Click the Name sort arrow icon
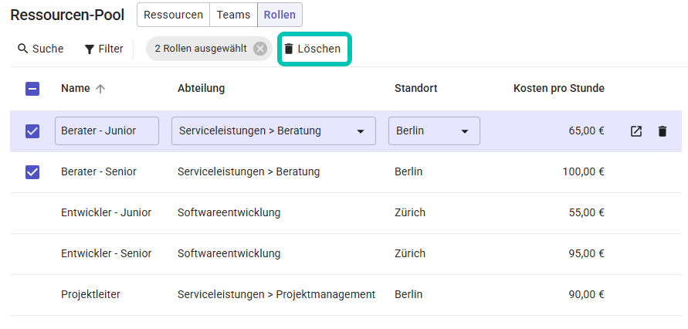This screenshot has height=329, width=688. tap(100, 89)
